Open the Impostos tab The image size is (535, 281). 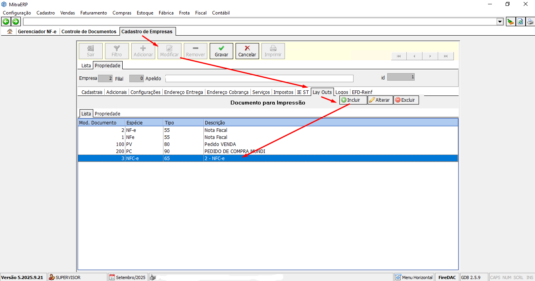[x=283, y=92]
